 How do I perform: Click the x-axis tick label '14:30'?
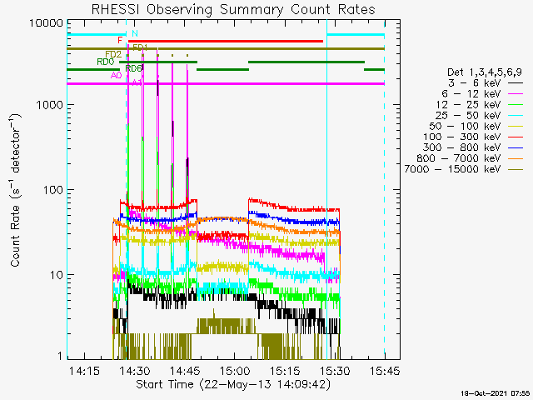(x=135, y=371)
